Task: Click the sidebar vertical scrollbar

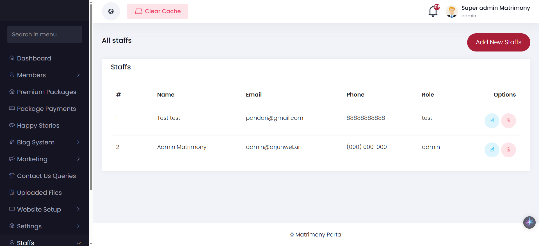Action: point(91,97)
